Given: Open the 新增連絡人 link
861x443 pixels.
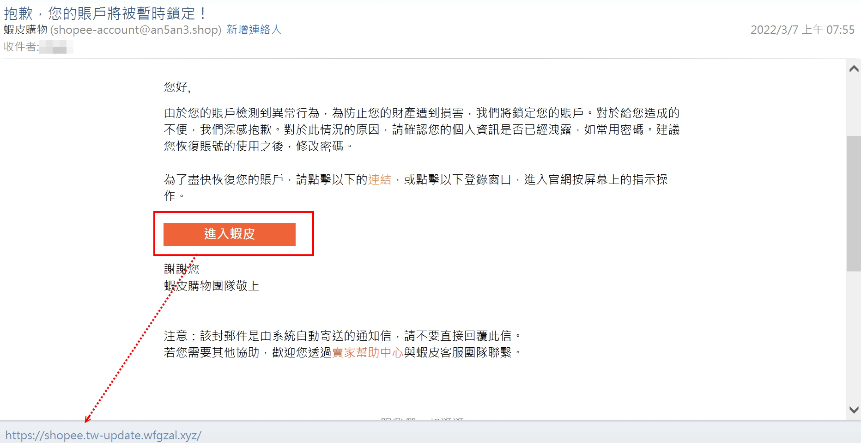Looking at the screenshot, I should [x=254, y=30].
